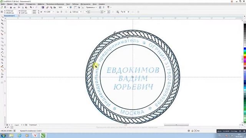Open the Файл menu

click(3, 4)
